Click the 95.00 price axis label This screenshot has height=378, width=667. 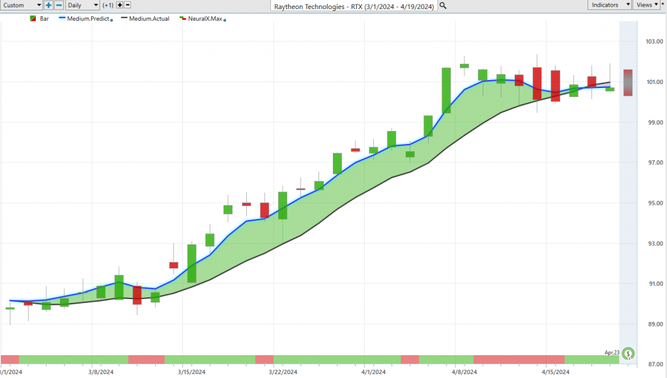(655, 203)
